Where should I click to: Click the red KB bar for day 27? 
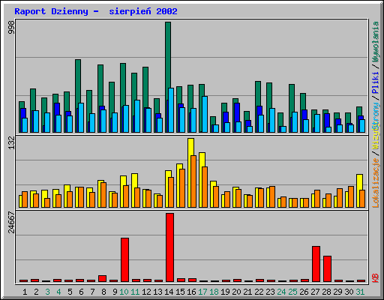pos(316,264)
